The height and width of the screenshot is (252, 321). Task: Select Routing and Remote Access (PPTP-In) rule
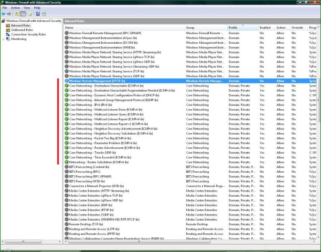pos(190,234)
